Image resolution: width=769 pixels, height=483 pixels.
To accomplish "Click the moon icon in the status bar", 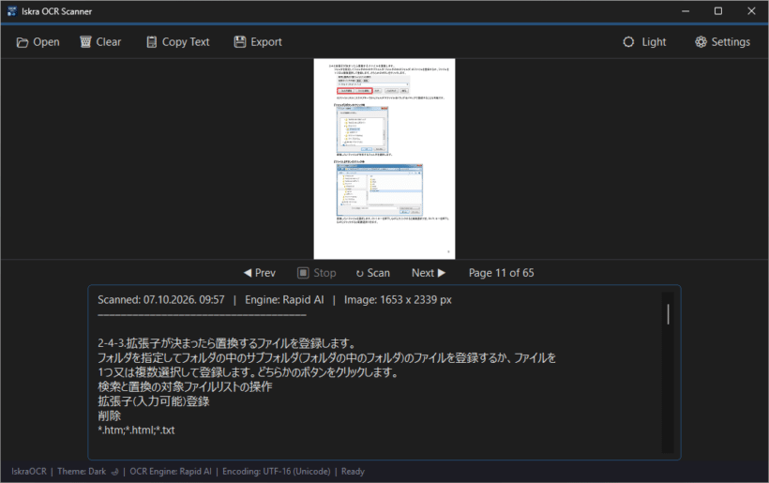I will point(114,472).
